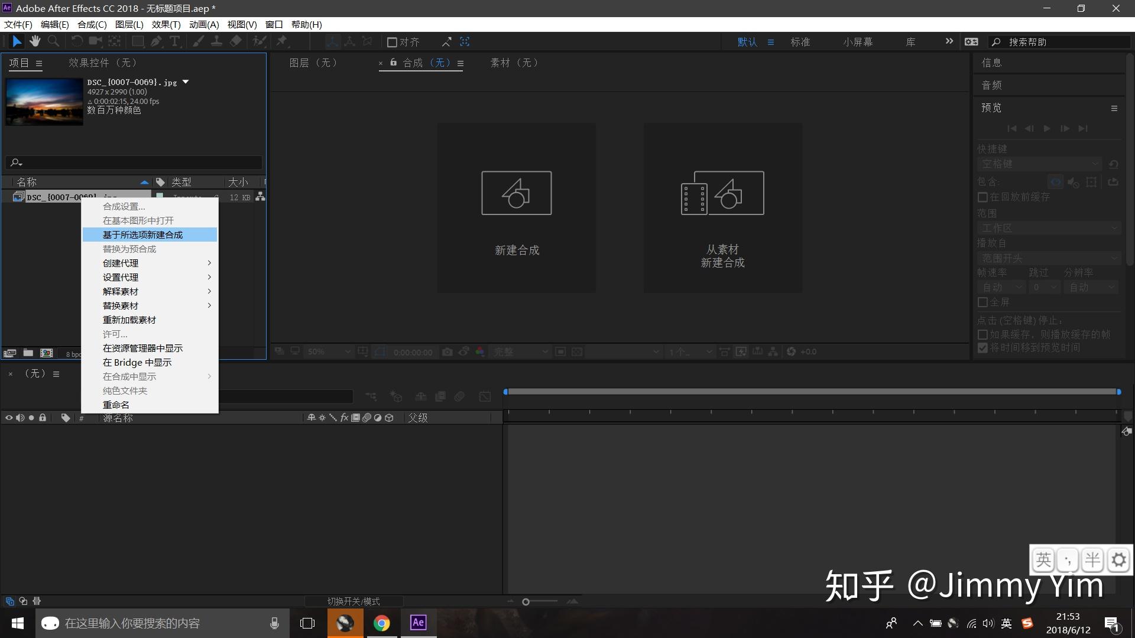Open After Effects from the taskbar

click(419, 623)
